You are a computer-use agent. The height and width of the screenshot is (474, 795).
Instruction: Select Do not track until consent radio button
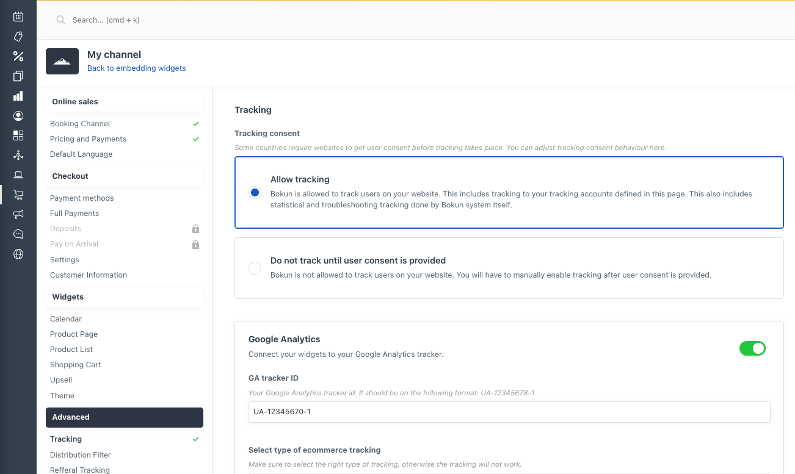click(x=255, y=268)
